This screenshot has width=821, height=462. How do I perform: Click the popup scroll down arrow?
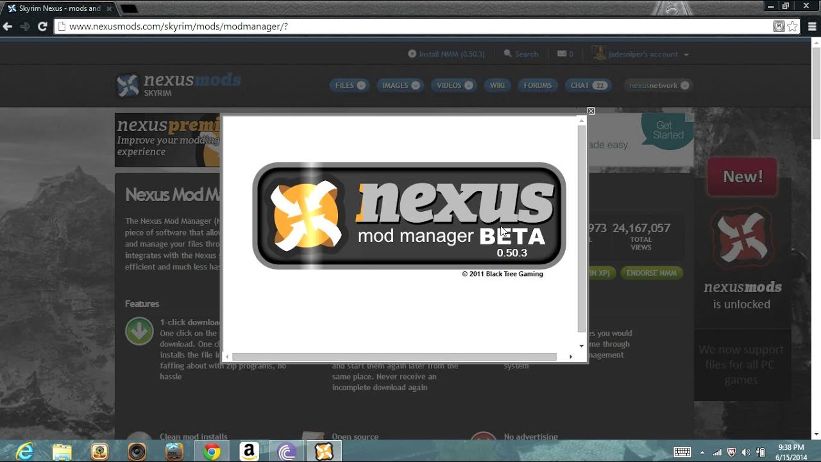[x=581, y=346]
